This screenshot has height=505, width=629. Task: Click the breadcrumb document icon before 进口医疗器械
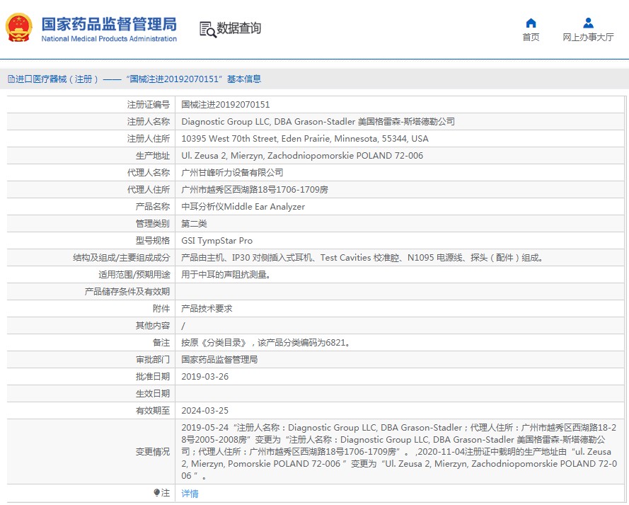point(11,79)
